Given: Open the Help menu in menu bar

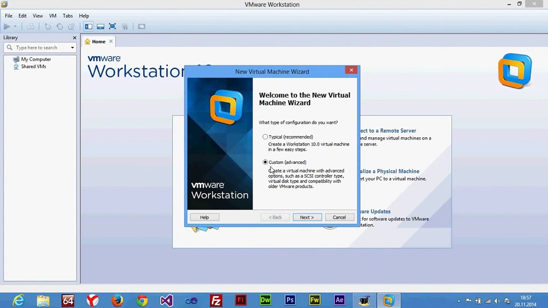Looking at the screenshot, I should pos(84,16).
